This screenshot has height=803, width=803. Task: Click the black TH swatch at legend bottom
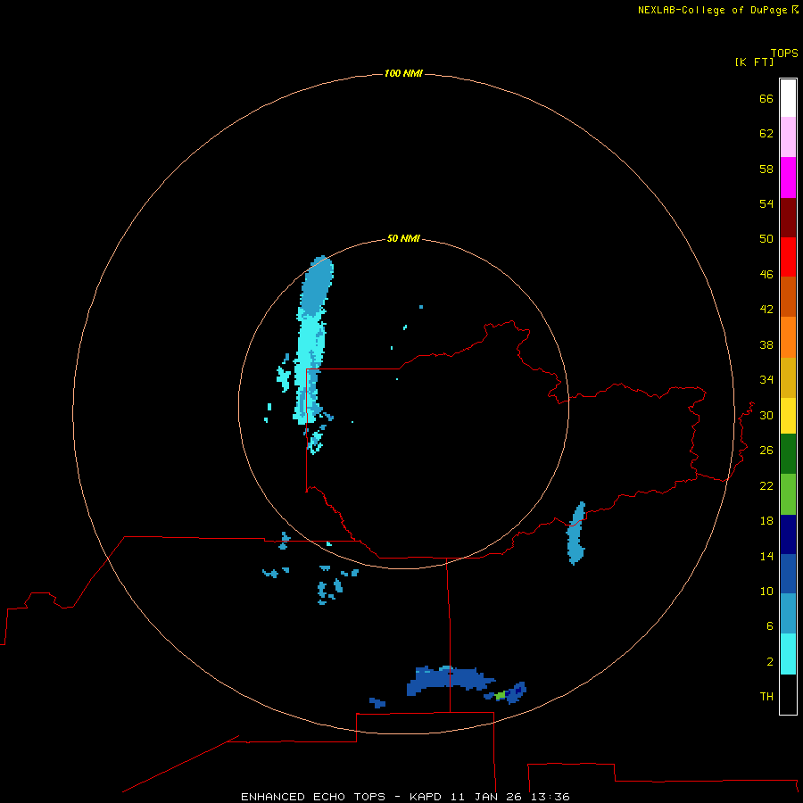(788, 694)
